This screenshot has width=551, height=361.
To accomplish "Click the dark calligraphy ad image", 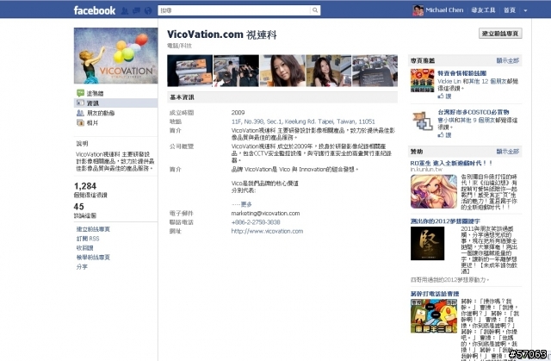I will [x=427, y=243].
